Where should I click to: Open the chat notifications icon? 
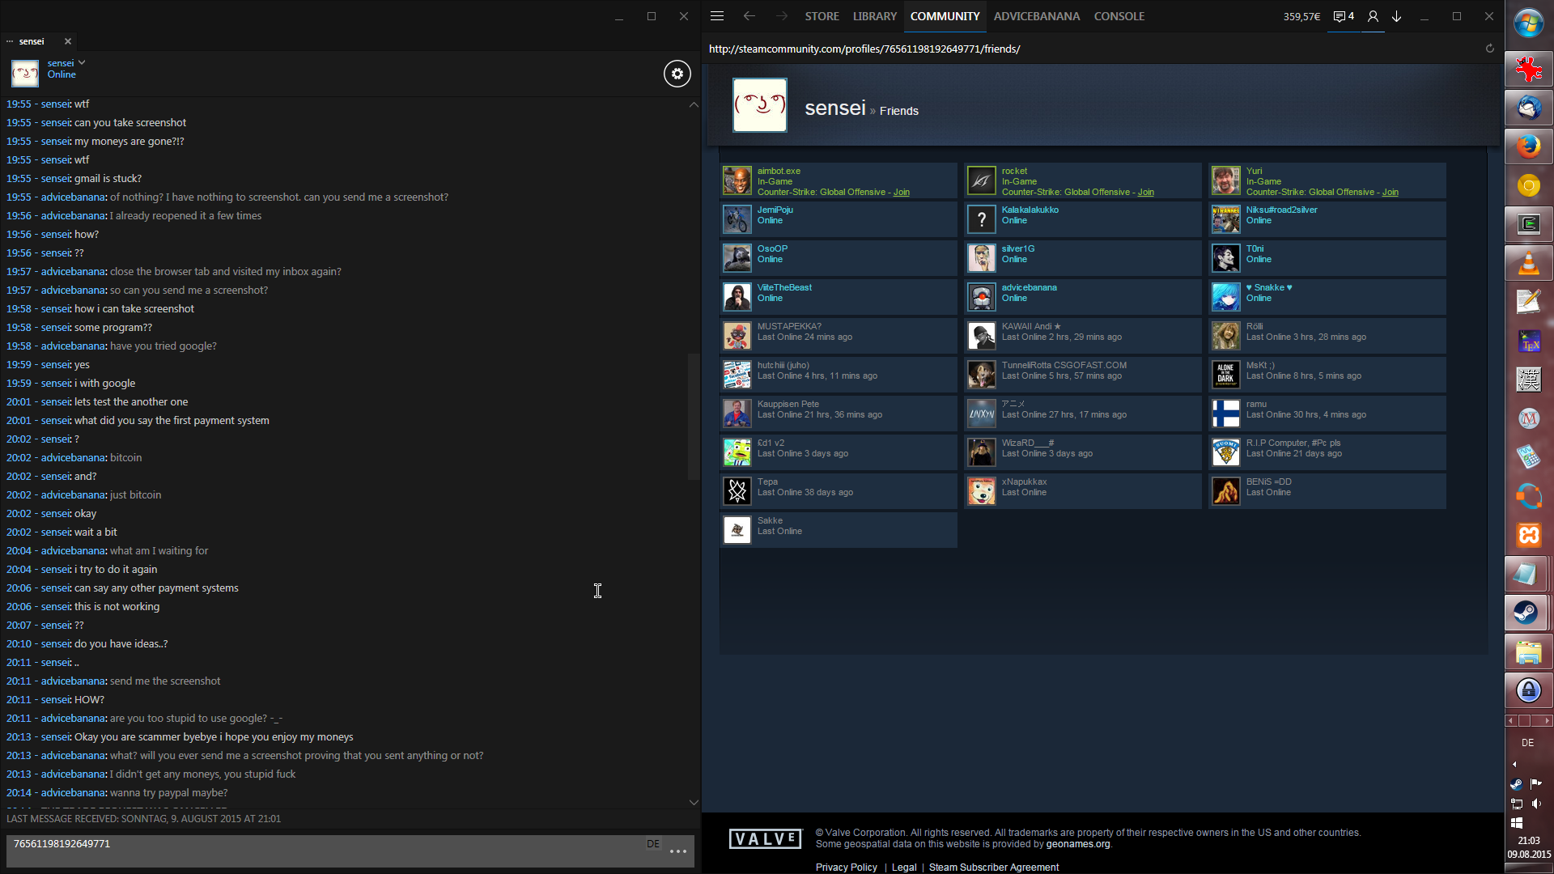(x=1344, y=16)
